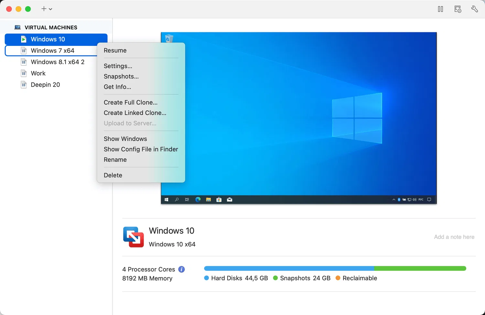Click the Start button in VM preview taskbar
This screenshot has width=485, height=315.
point(167,200)
